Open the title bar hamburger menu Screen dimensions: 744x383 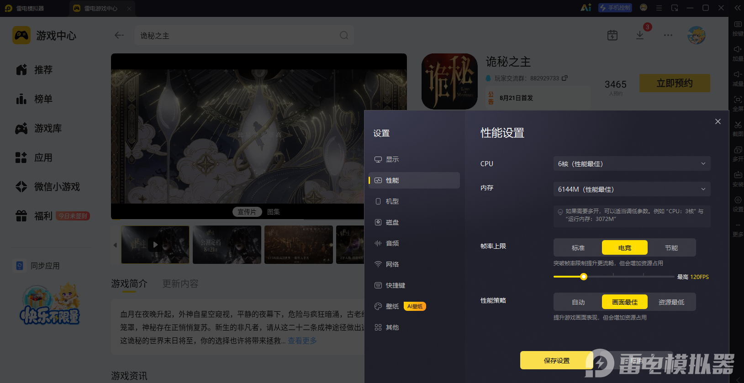[x=659, y=8]
